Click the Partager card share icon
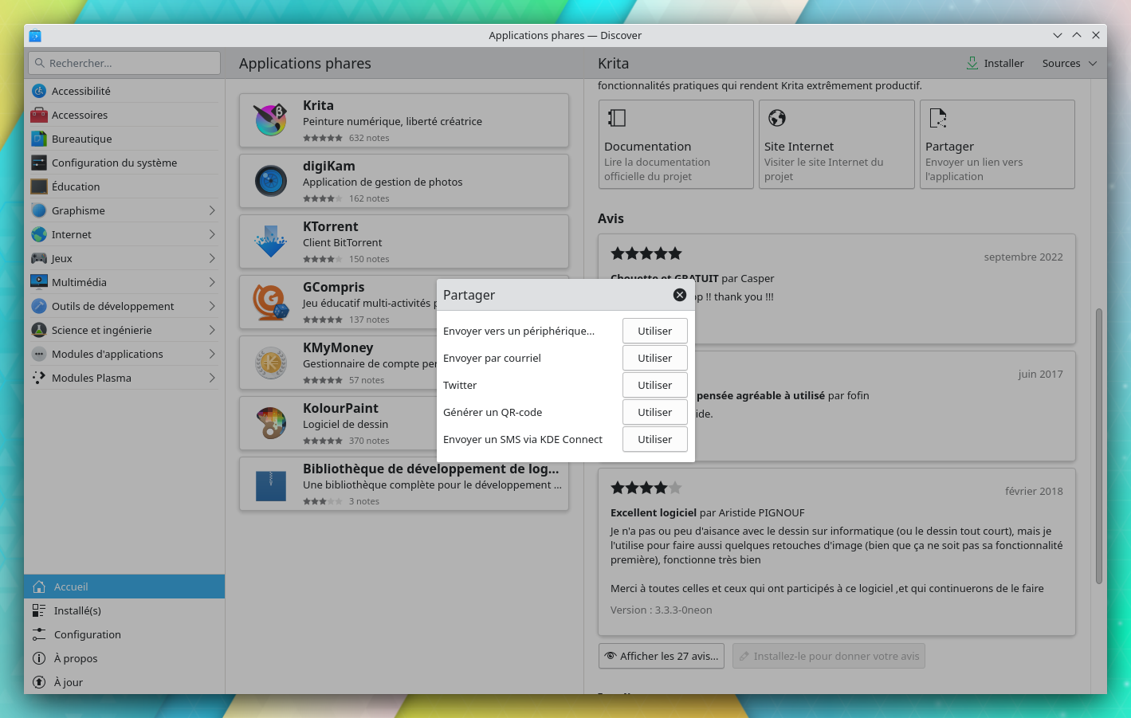Screen dimensions: 1131x718 (x=938, y=118)
